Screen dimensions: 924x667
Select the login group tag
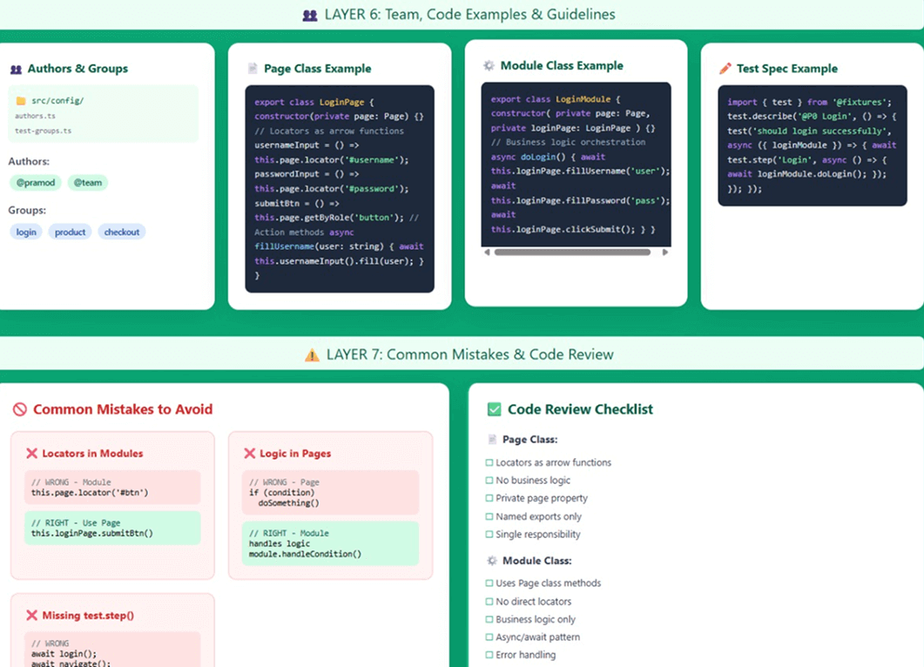coord(26,232)
